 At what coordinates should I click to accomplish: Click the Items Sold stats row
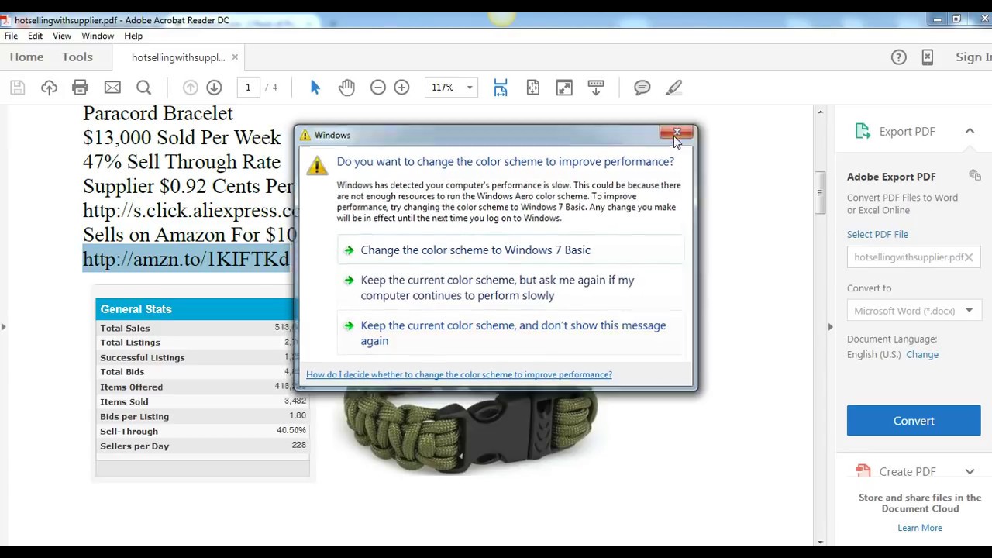(203, 401)
